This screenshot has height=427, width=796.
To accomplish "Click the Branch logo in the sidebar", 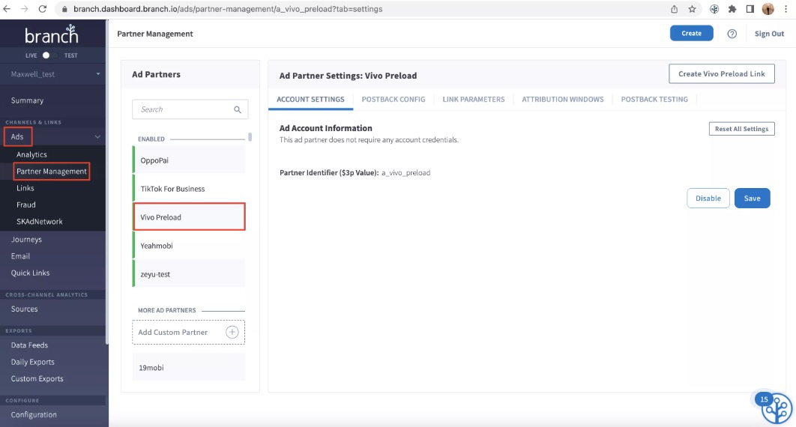I will (x=51, y=34).
